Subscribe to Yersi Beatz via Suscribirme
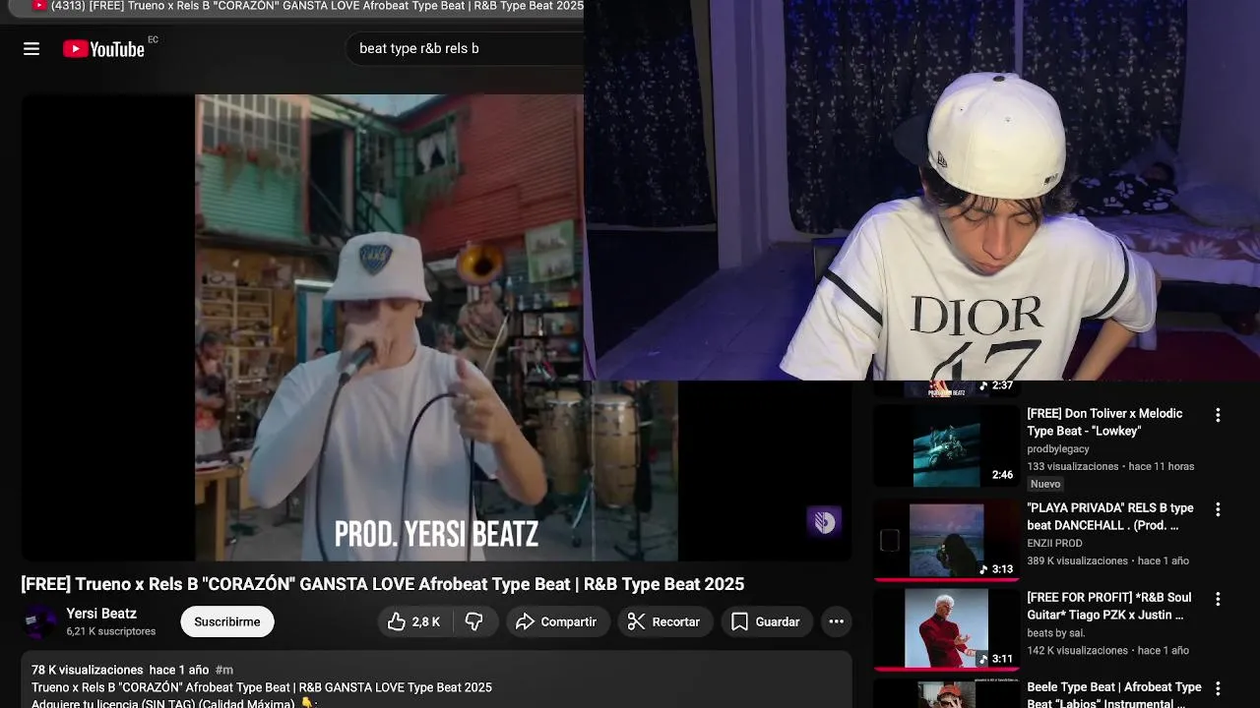 click(x=227, y=621)
